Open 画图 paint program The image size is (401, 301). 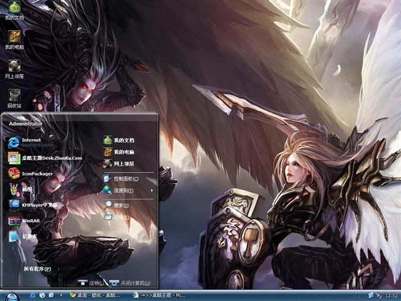coord(21,189)
